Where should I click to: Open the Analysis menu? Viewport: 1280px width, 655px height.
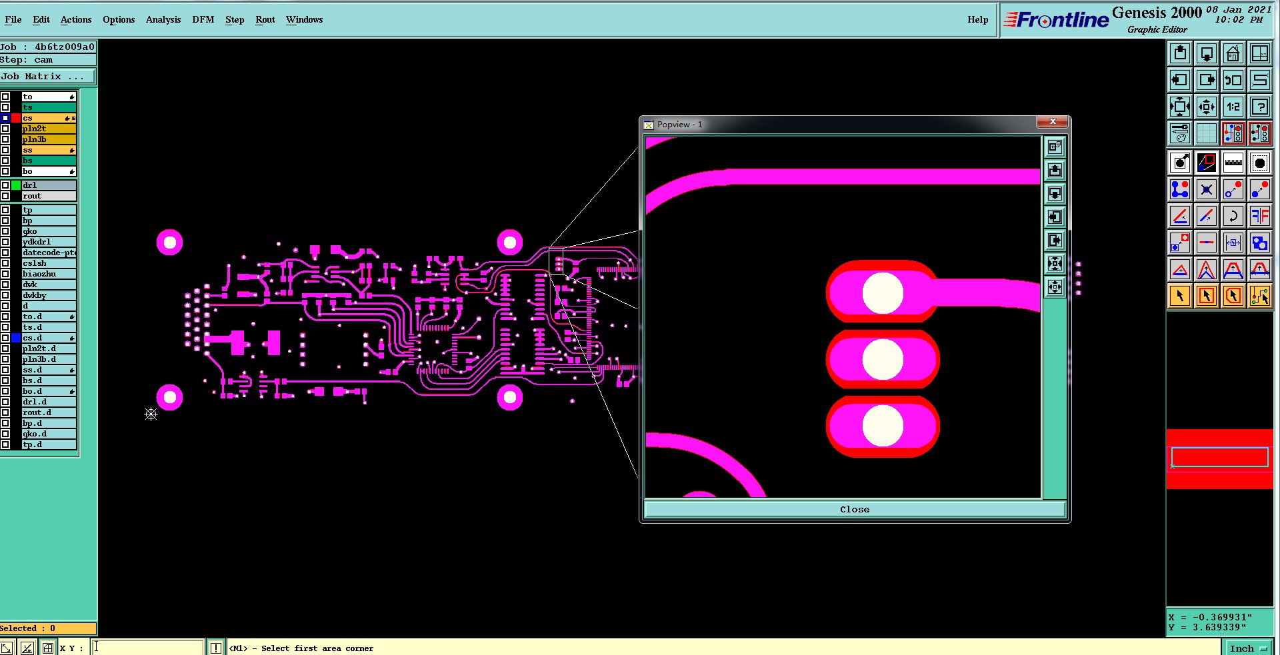tap(163, 19)
